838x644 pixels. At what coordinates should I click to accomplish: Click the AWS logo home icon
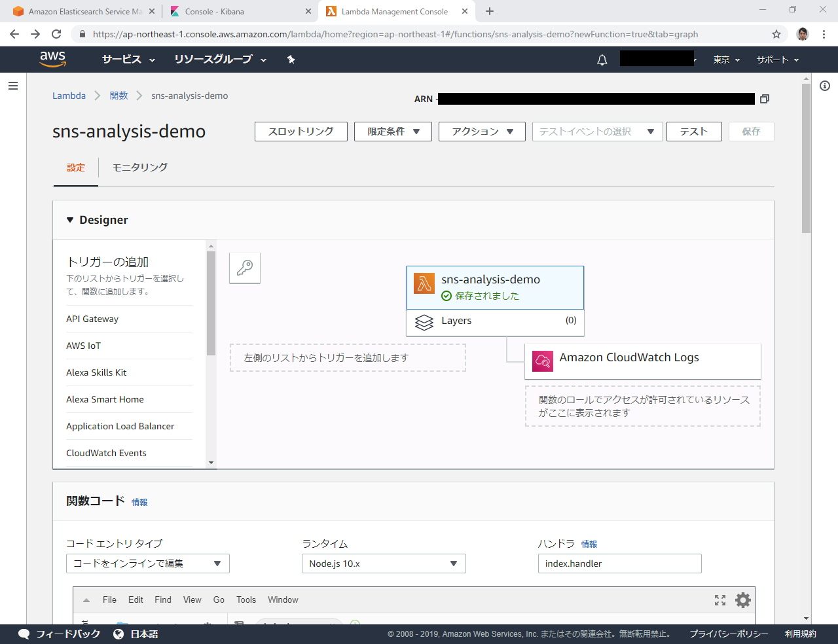click(52, 59)
